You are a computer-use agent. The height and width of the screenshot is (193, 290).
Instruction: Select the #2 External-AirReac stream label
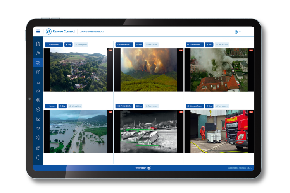click(124, 44)
